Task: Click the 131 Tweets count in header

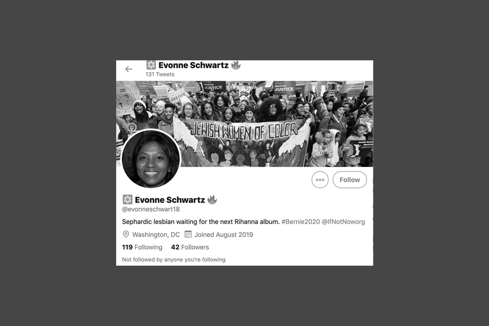Action: pyautogui.click(x=160, y=74)
